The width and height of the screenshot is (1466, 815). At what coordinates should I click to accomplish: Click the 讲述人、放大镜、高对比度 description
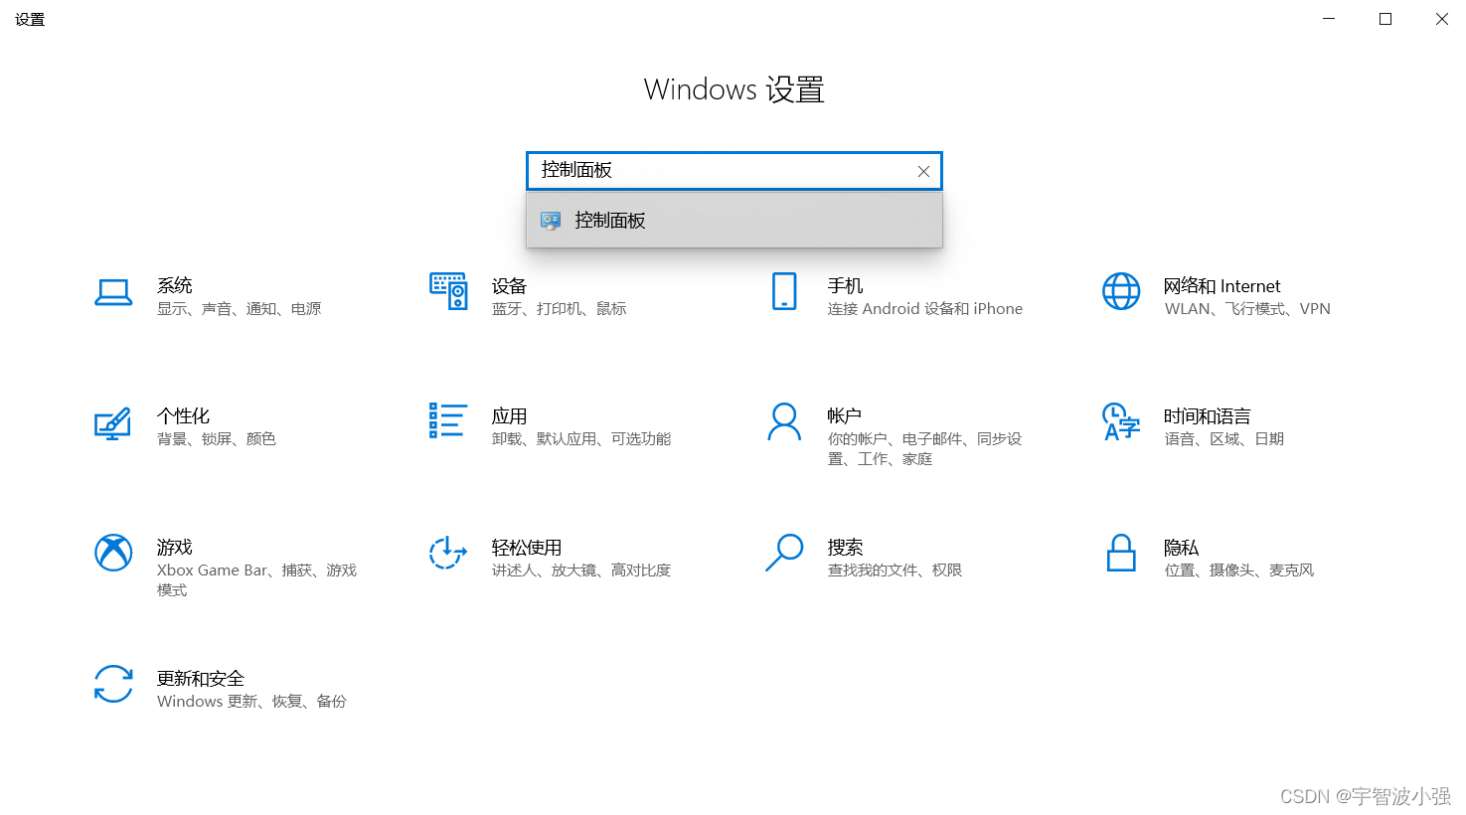click(581, 570)
